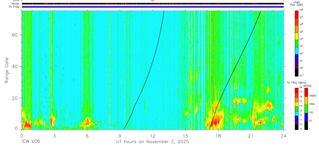Image resolution: width=319 pixels, height=147 pixels.
Task: Click the x-axis tick label '6'
Action: 87,136
